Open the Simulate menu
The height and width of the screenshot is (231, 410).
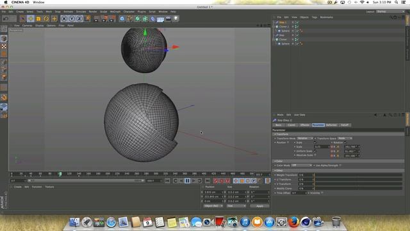[x=81, y=12]
